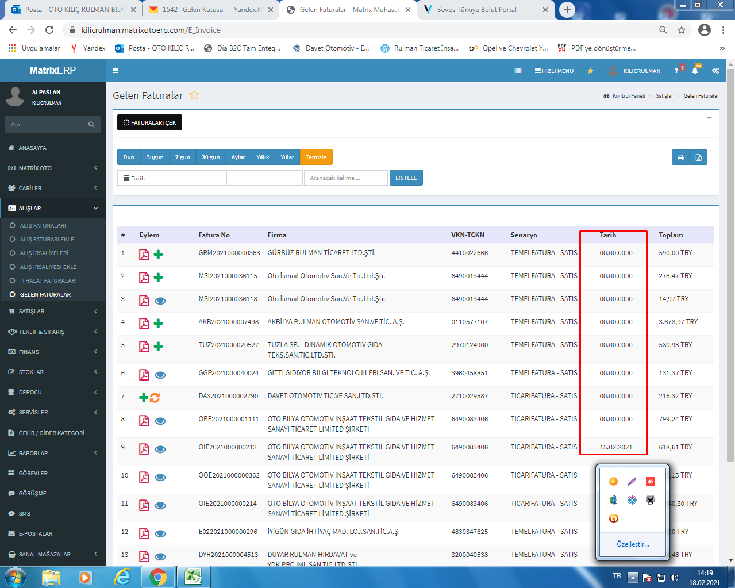Viewport: 735px width, 588px height.
Task: Toggle the hamburger sidebar menu icon
Action: click(x=116, y=71)
